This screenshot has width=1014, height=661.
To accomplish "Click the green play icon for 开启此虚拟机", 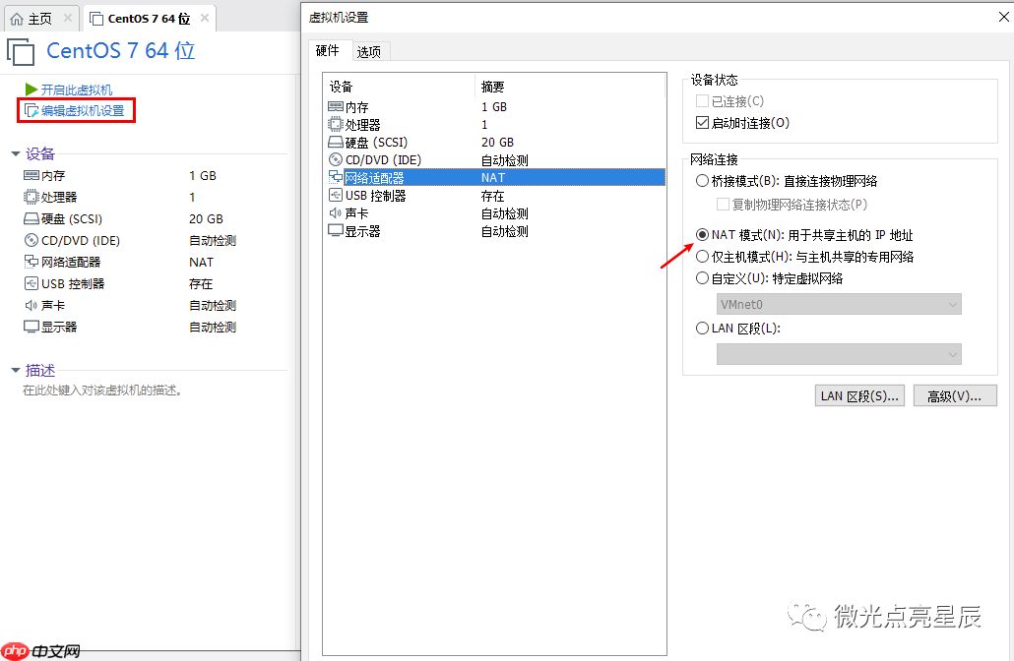I will (32, 90).
